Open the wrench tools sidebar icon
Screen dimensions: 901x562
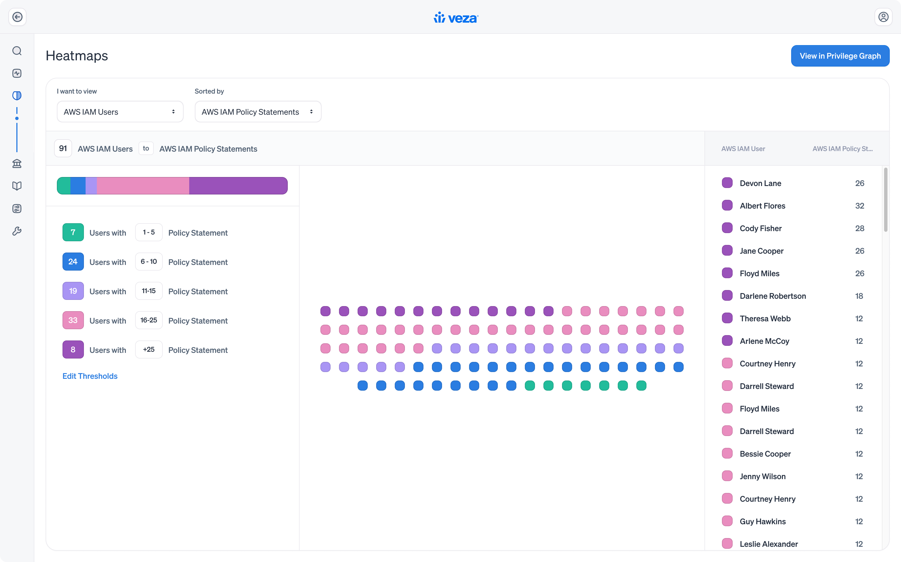click(x=17, y=231)
